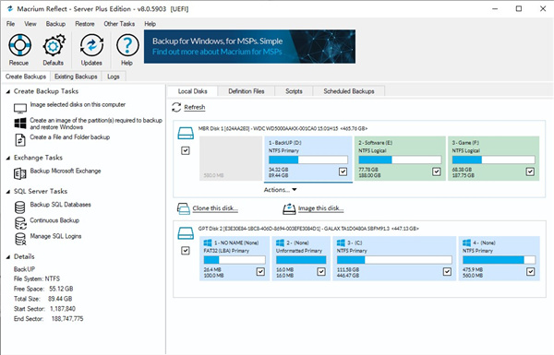
Task: Switch to the Existing Backups tab
Action: 76,77
